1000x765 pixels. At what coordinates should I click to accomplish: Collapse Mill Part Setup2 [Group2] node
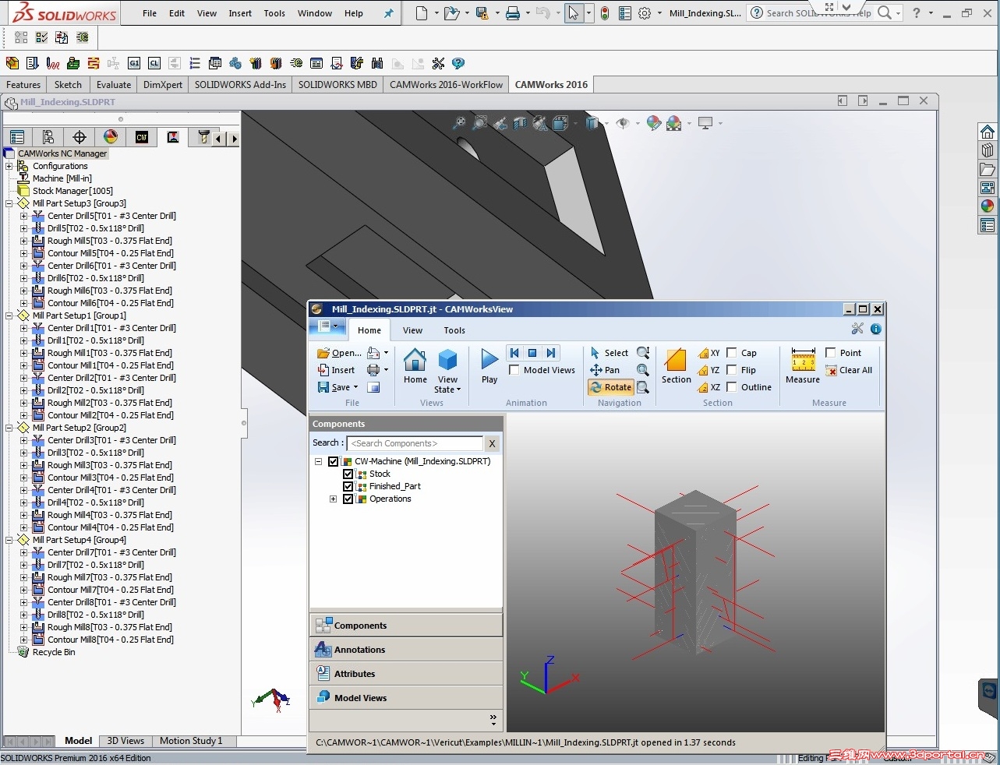coord(9,428)
